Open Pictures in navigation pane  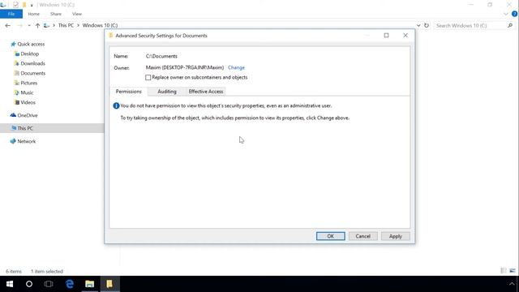pyautogui.click(x=29, y=83)
